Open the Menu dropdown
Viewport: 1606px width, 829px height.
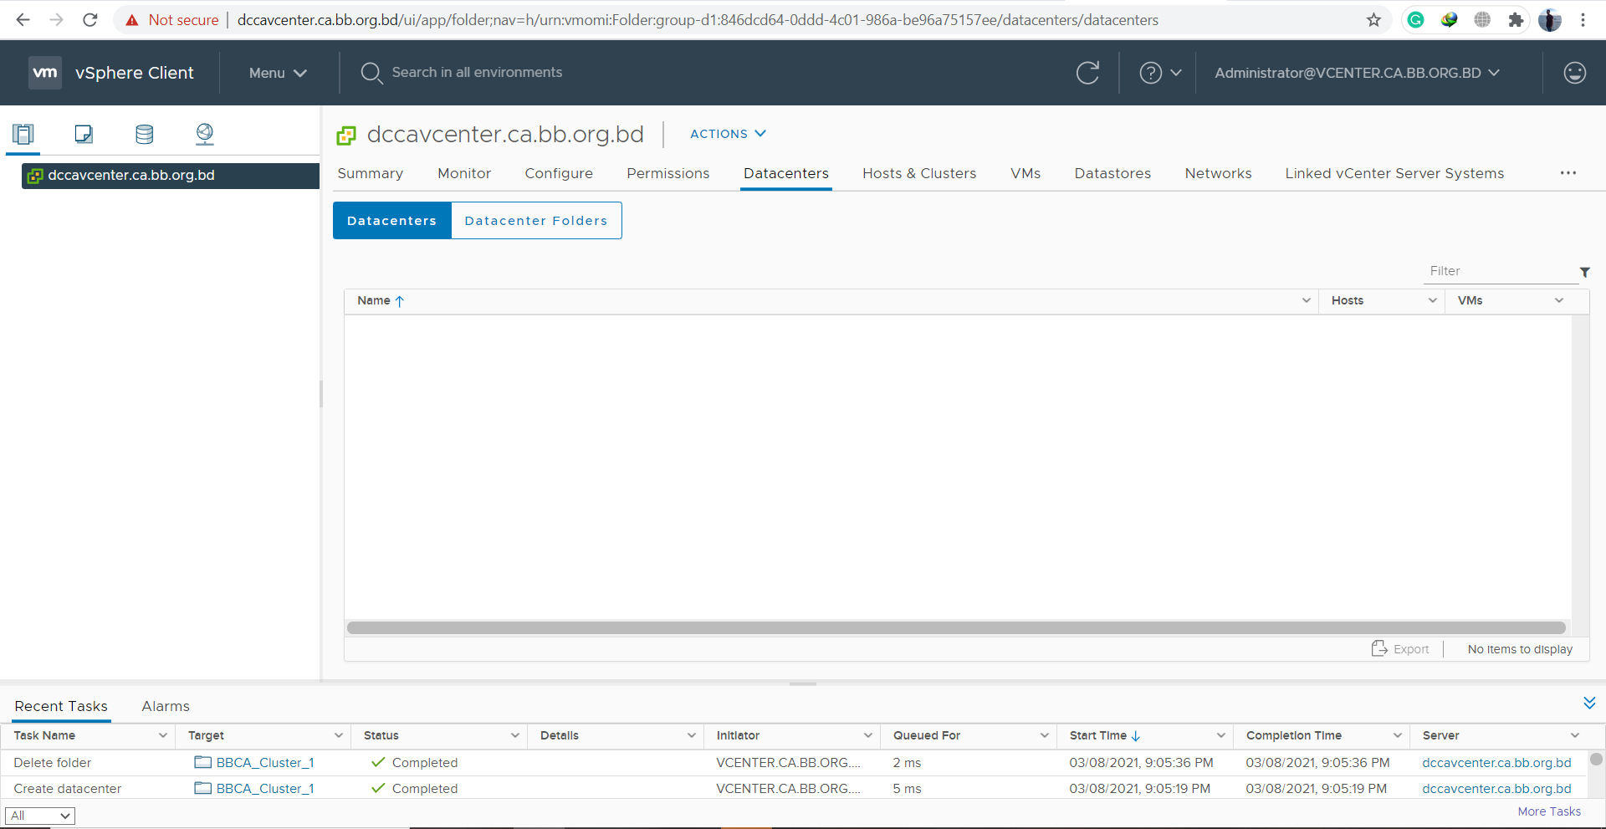coord(278,73)
